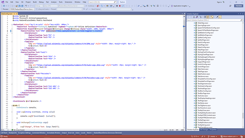Open the Immediate Window tab
Viewport: 245px width, 138px height.
(53, 133)
